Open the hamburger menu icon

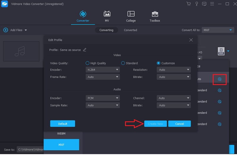click(212, 4)
